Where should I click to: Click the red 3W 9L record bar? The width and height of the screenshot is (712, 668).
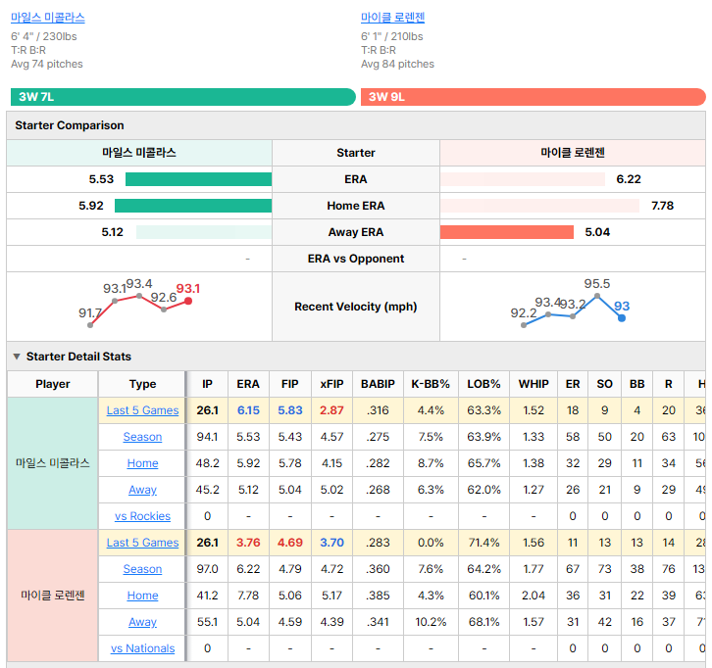[x=534, y=97]
